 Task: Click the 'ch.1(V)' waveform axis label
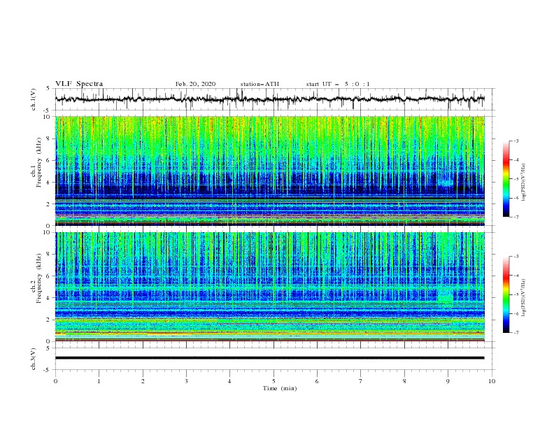(x=34, y=99)
